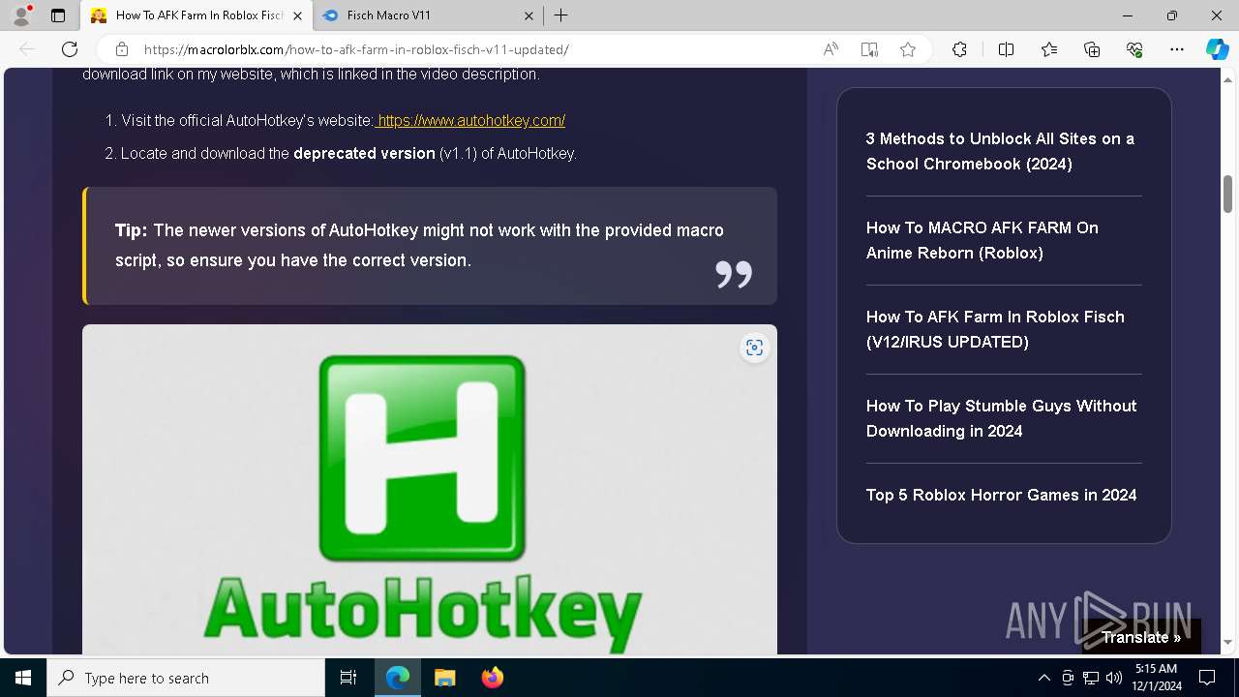
Task: Click the Tip text about newer AutoHotkey versions
Action: click(x=419, y=246)
